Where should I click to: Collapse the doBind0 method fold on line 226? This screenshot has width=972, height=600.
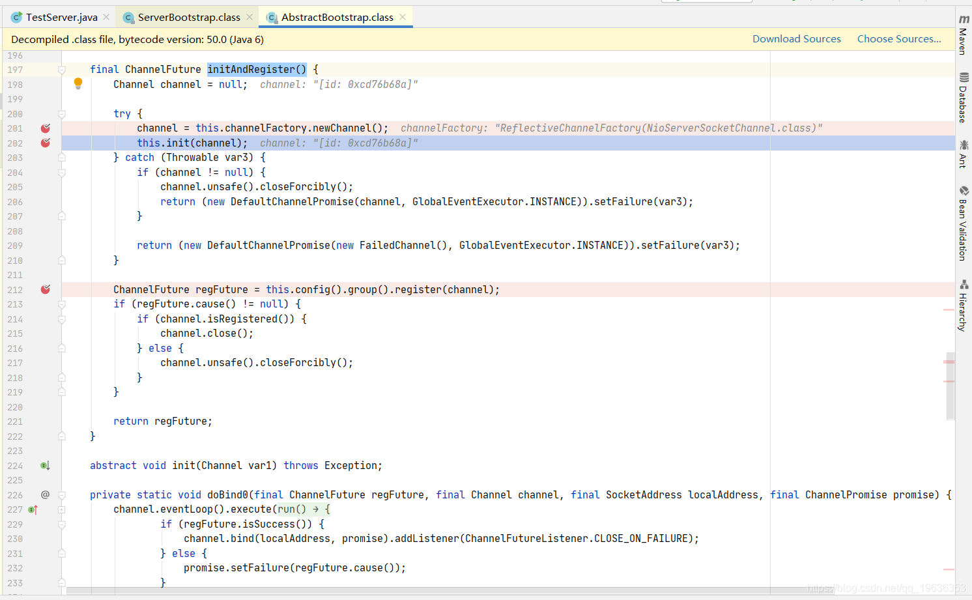[x=62, y=495]
